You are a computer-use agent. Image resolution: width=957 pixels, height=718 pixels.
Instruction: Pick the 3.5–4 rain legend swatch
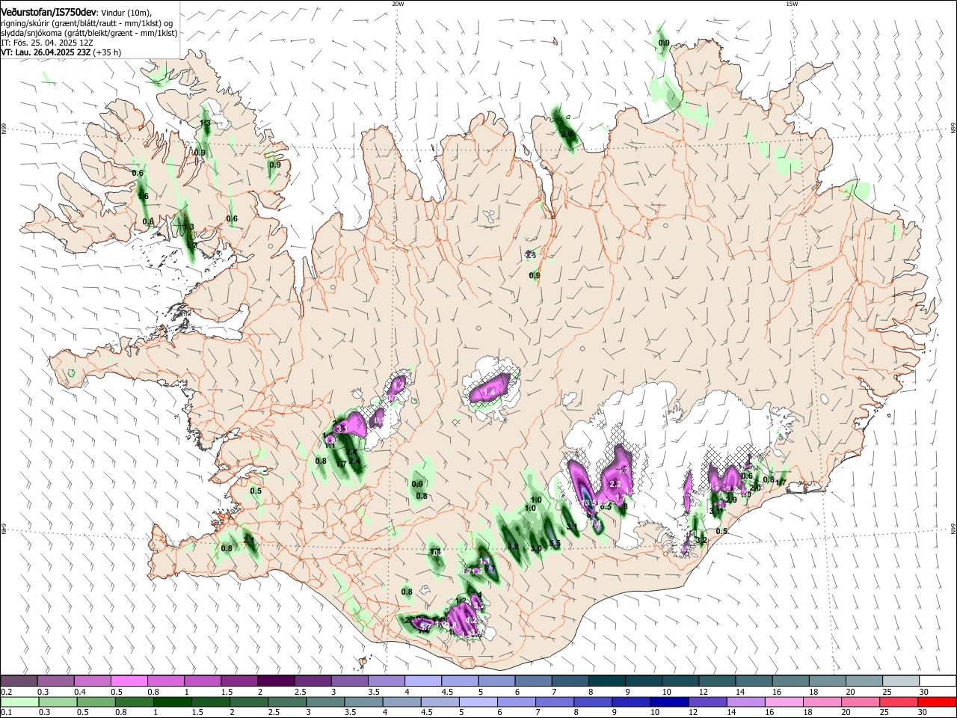pyautogui.click(x=363, y=702)
